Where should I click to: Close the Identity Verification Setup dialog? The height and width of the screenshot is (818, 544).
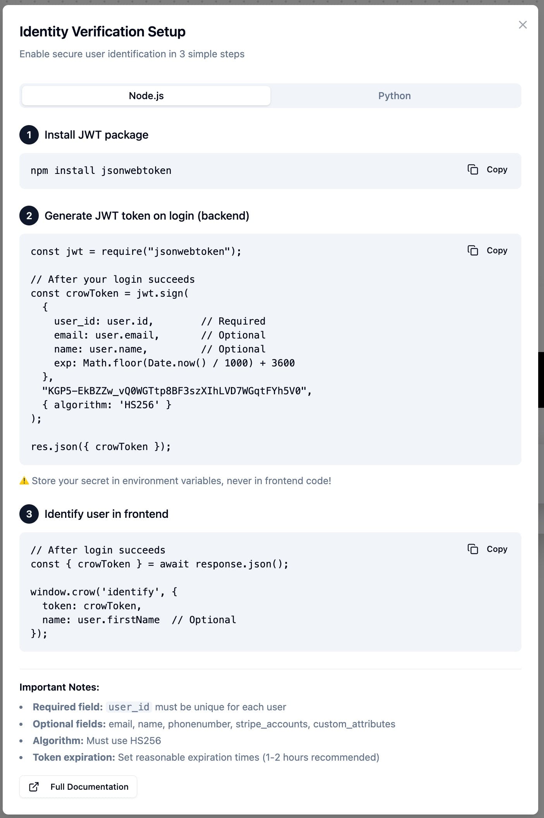click(523, 25)
